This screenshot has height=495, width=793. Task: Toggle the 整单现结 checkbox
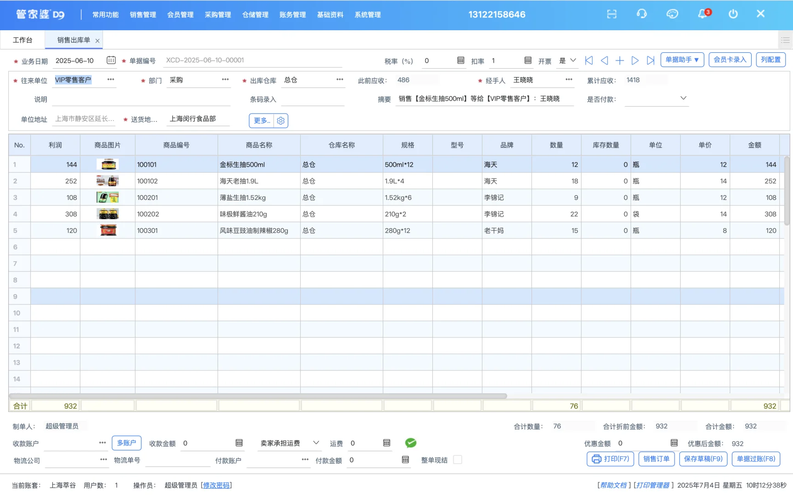pyautogui.click(x=458, y=460)
